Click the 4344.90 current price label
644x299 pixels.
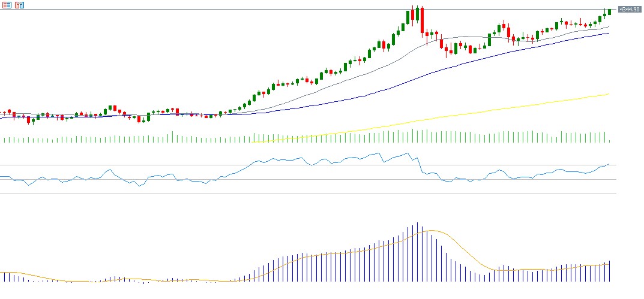point(630,10)
